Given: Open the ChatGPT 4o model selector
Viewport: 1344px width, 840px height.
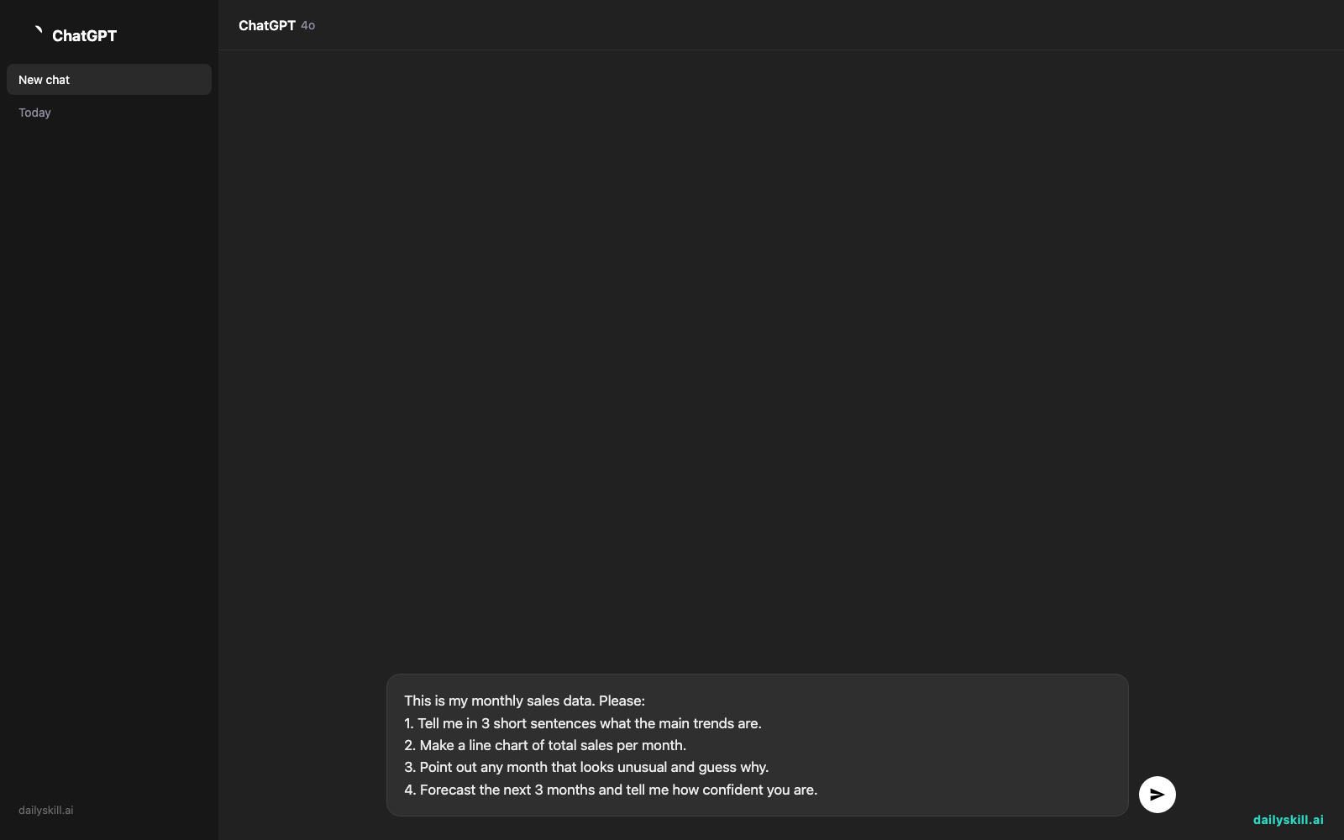Looking at the screenshot, I should (276, 25).
